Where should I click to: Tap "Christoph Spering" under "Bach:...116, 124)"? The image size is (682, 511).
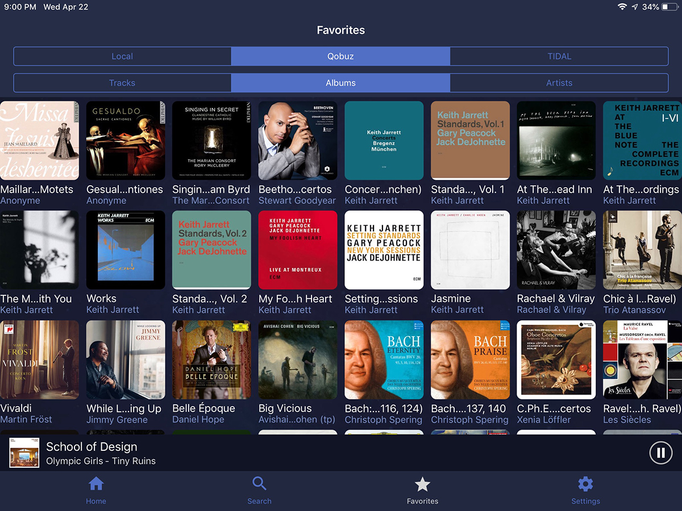click(x=384, y=420)
